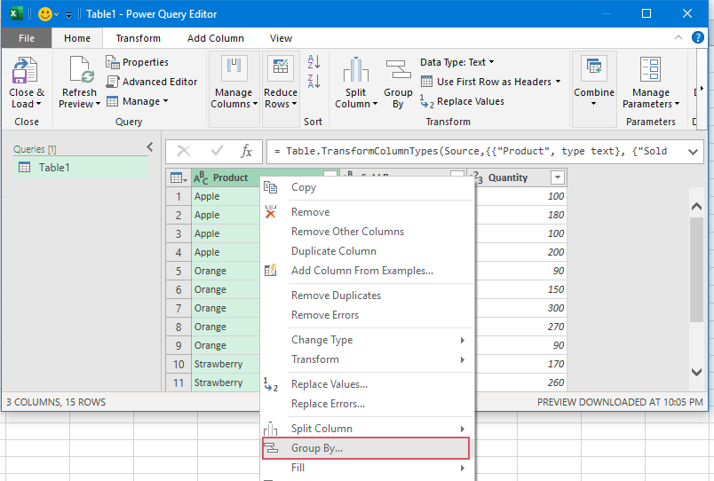The width and height of the screenshot is (714, 481).
Task: Open the Advanced Editor
Action: click(x=152, y=82)
